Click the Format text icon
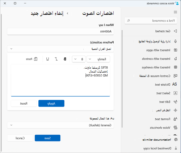The height and width of the screenshot is (153, 181). (x=175, y=119)
